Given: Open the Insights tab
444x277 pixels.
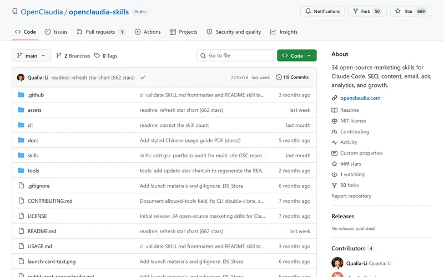Looking at the screenshot, I should (x=284, y=32).
